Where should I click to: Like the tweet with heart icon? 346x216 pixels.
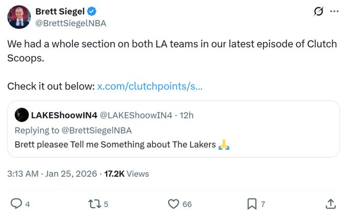174,203
